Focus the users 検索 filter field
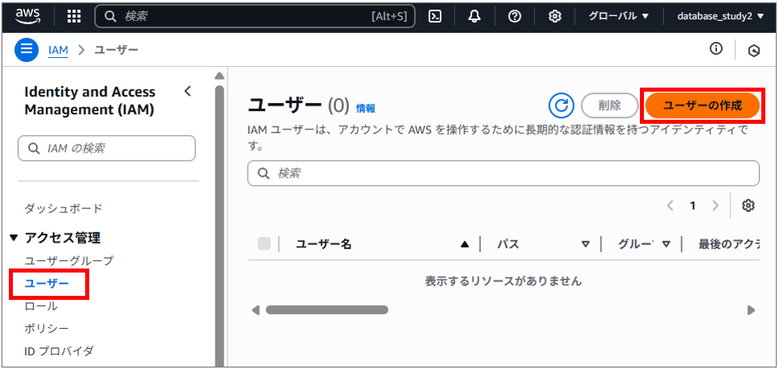The width and height of the screenshot is (779, 369). 503,174
